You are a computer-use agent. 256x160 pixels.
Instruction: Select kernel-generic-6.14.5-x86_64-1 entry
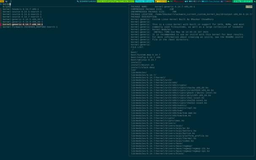23,19
